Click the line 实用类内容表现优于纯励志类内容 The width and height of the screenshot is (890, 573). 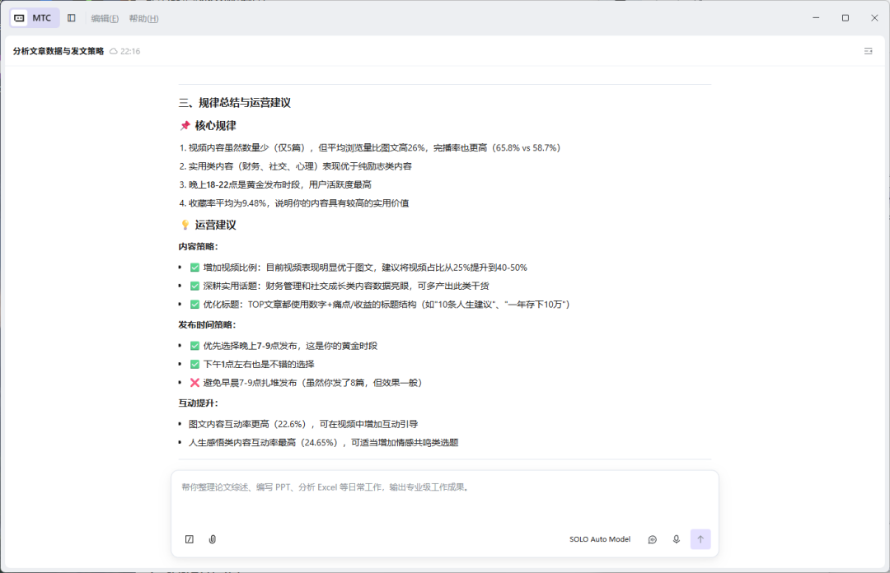click(295, 166)
